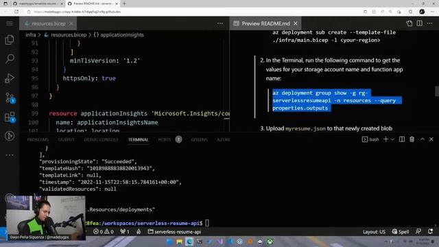Split the README preview editor
The width and height of the screenshot is (439, 247).
click(x=419, y=23)
